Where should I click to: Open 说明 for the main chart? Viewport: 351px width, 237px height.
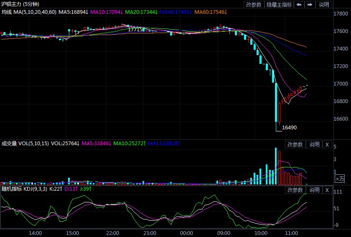(x=324, y=5)
